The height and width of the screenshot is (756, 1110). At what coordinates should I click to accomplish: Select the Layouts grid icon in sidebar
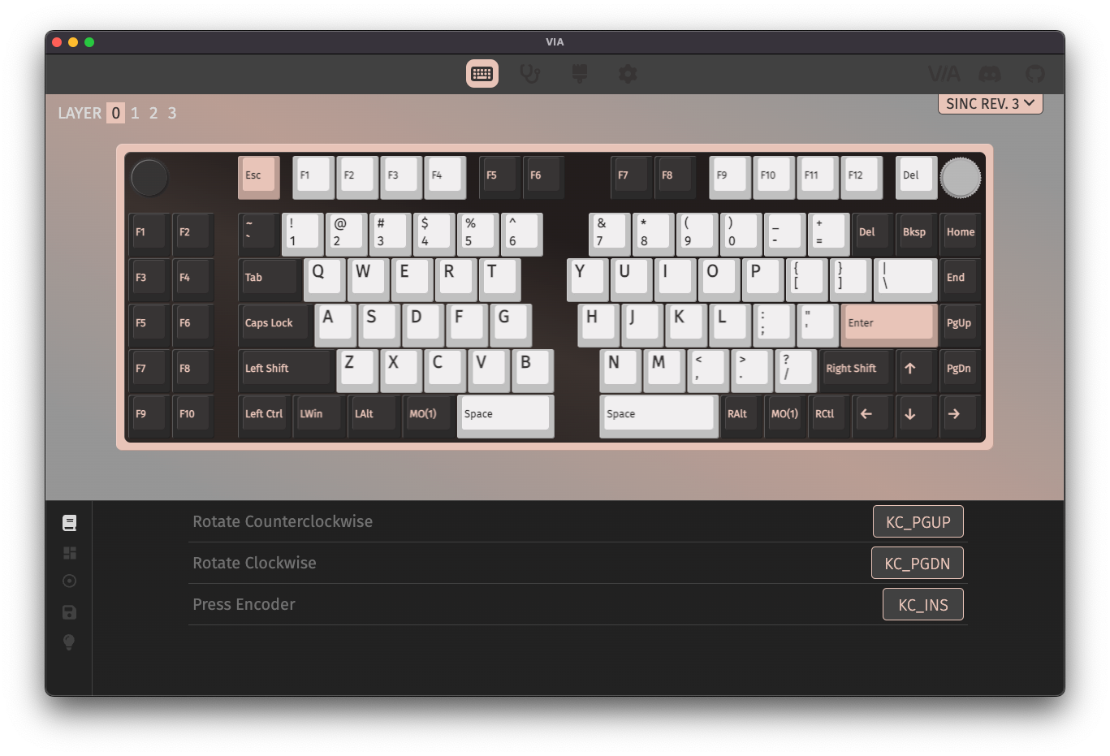point(70,553)
